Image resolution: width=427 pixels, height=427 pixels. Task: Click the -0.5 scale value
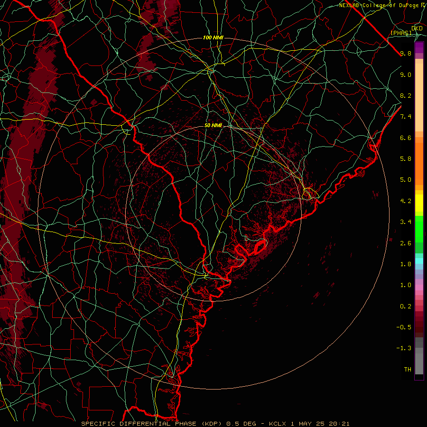click(404, 327)
